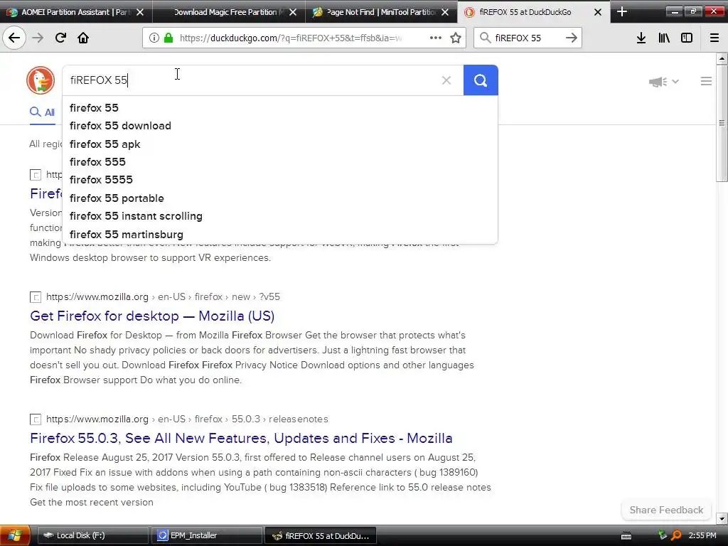Open Firefox hamburger menu
728x546 pixels.
(x=714, y=38)
